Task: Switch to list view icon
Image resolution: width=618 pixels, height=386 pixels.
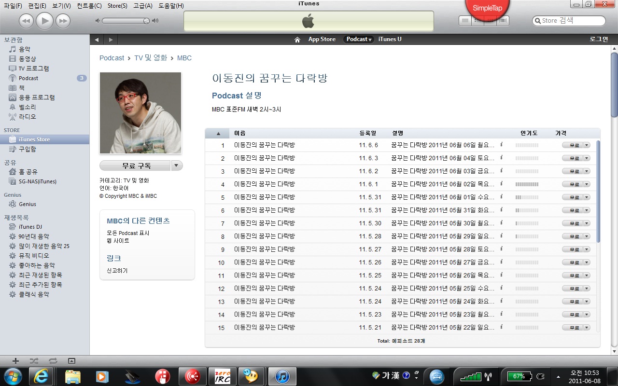Action: point(465,20)
